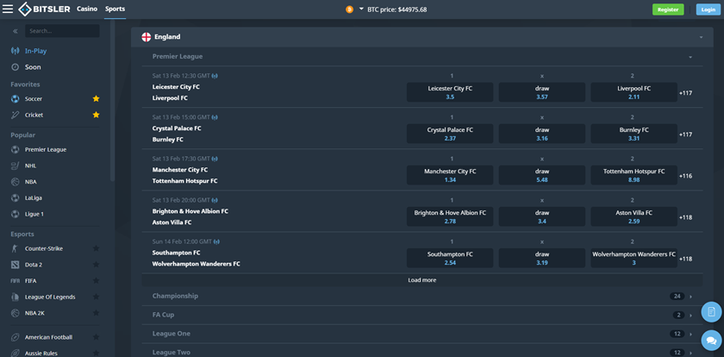724x357 pixels.
Task: Favorite Dota 2 with its star
Action: (x=96, y=265)
